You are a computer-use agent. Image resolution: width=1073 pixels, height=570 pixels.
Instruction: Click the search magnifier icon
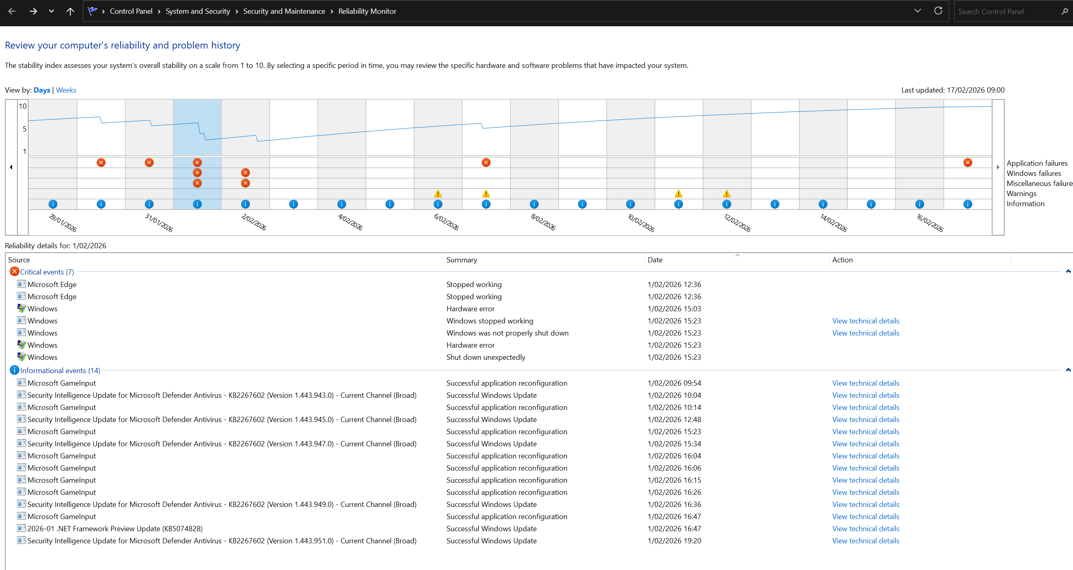coord(1064,11)
